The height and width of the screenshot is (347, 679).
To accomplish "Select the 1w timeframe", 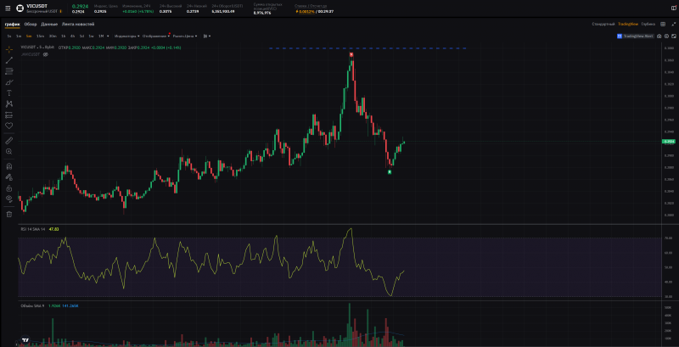I will pyautogui.click(x=92, y=36).
